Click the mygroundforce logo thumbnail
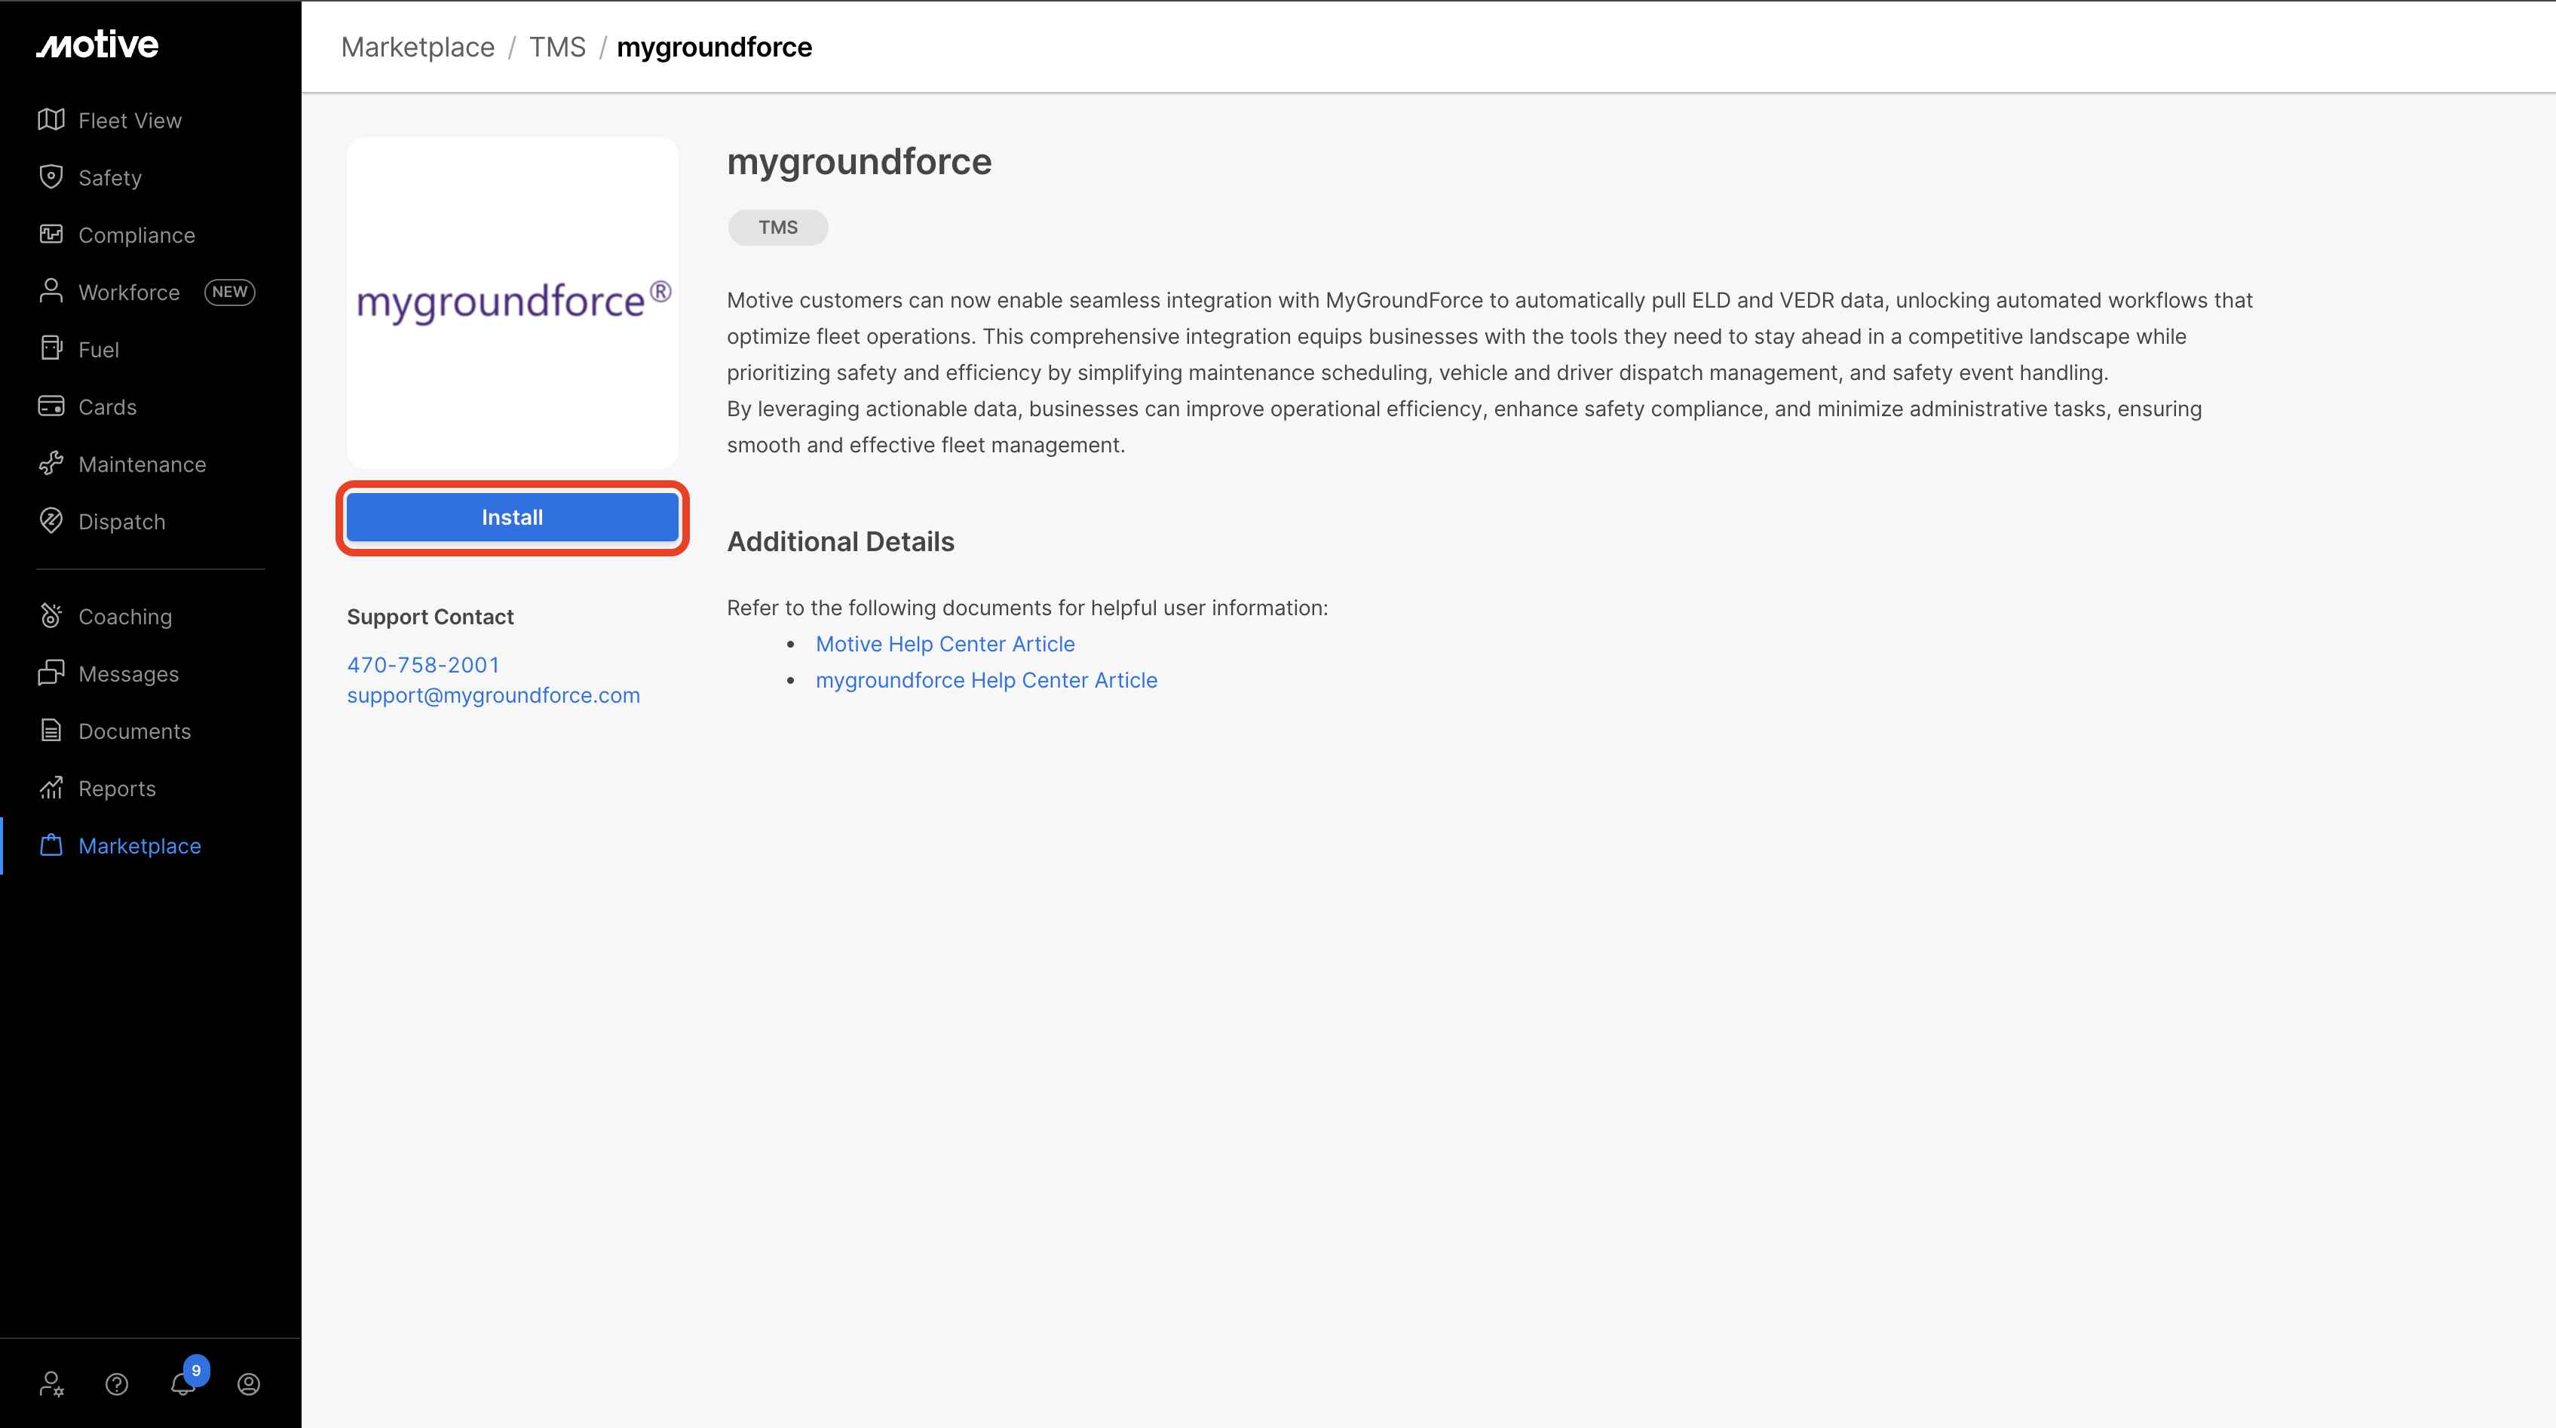This screenshot has height=1428, width=2556. click(512, 302)
